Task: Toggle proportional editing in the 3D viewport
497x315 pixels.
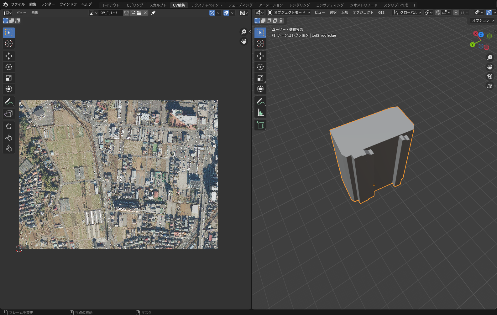Action: tap(456, 13)
